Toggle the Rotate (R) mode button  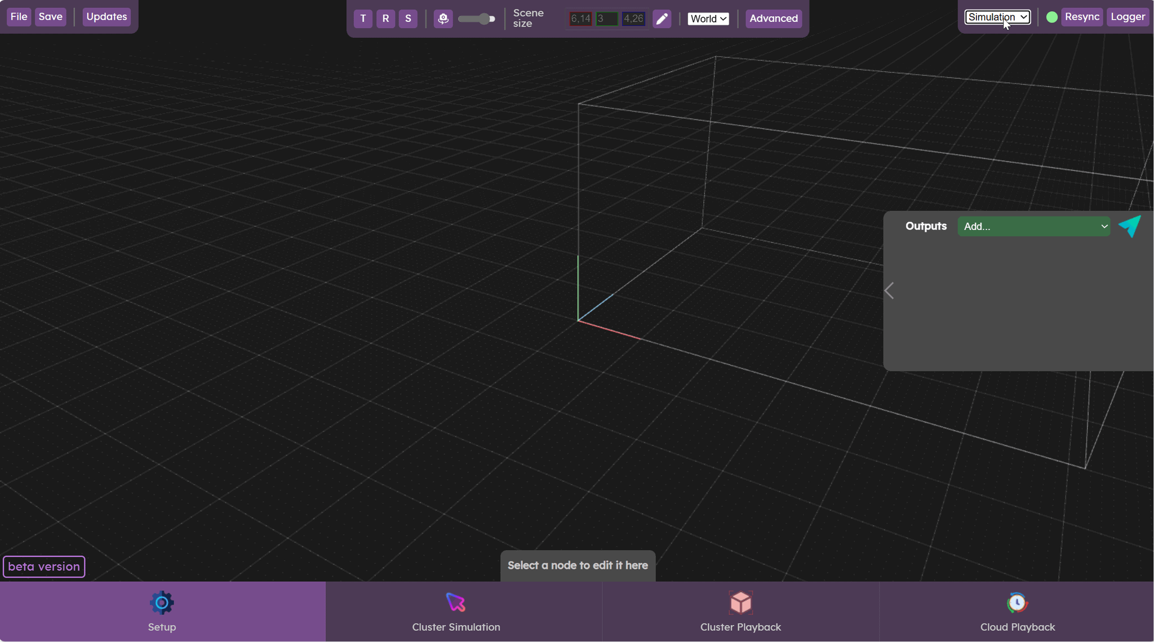click(x=385, y=19)
